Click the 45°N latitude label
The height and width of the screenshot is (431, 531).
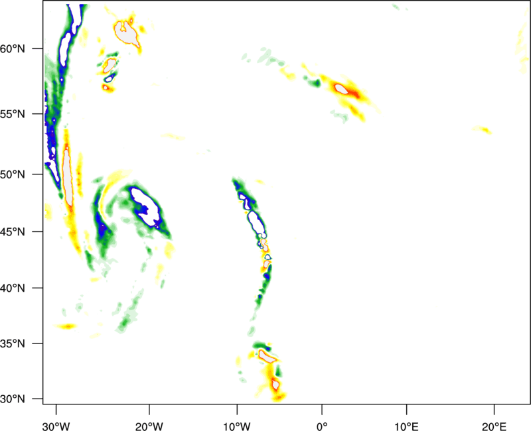pyautogui.click(x=13, y=232)
